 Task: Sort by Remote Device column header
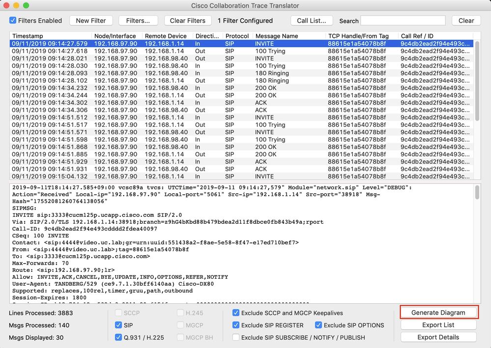tap(168, 36)
